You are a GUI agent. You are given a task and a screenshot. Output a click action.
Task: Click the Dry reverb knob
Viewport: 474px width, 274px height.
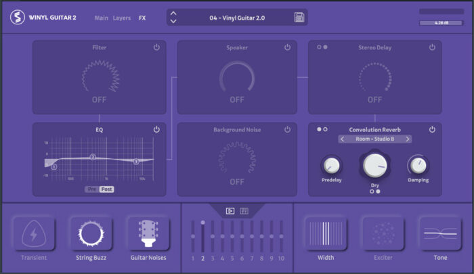click(375, 164)
